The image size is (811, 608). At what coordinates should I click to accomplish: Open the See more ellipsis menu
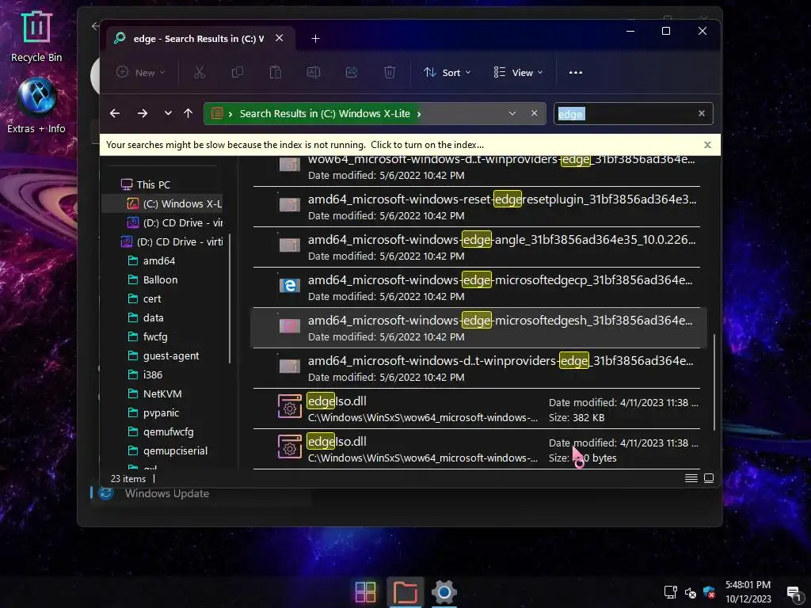click(x=576, y=72)
